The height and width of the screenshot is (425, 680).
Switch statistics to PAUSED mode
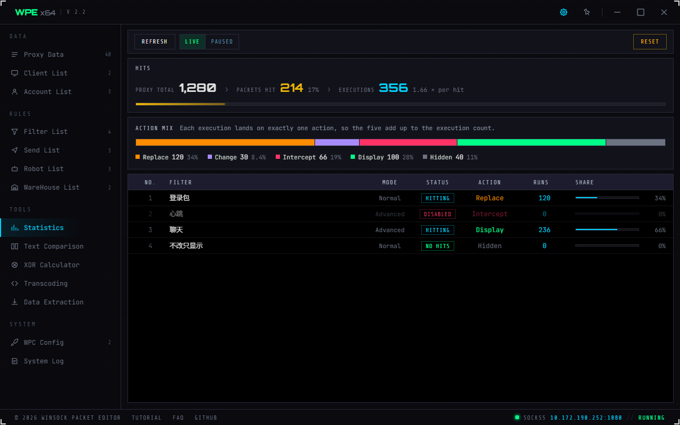pos(222,41)
